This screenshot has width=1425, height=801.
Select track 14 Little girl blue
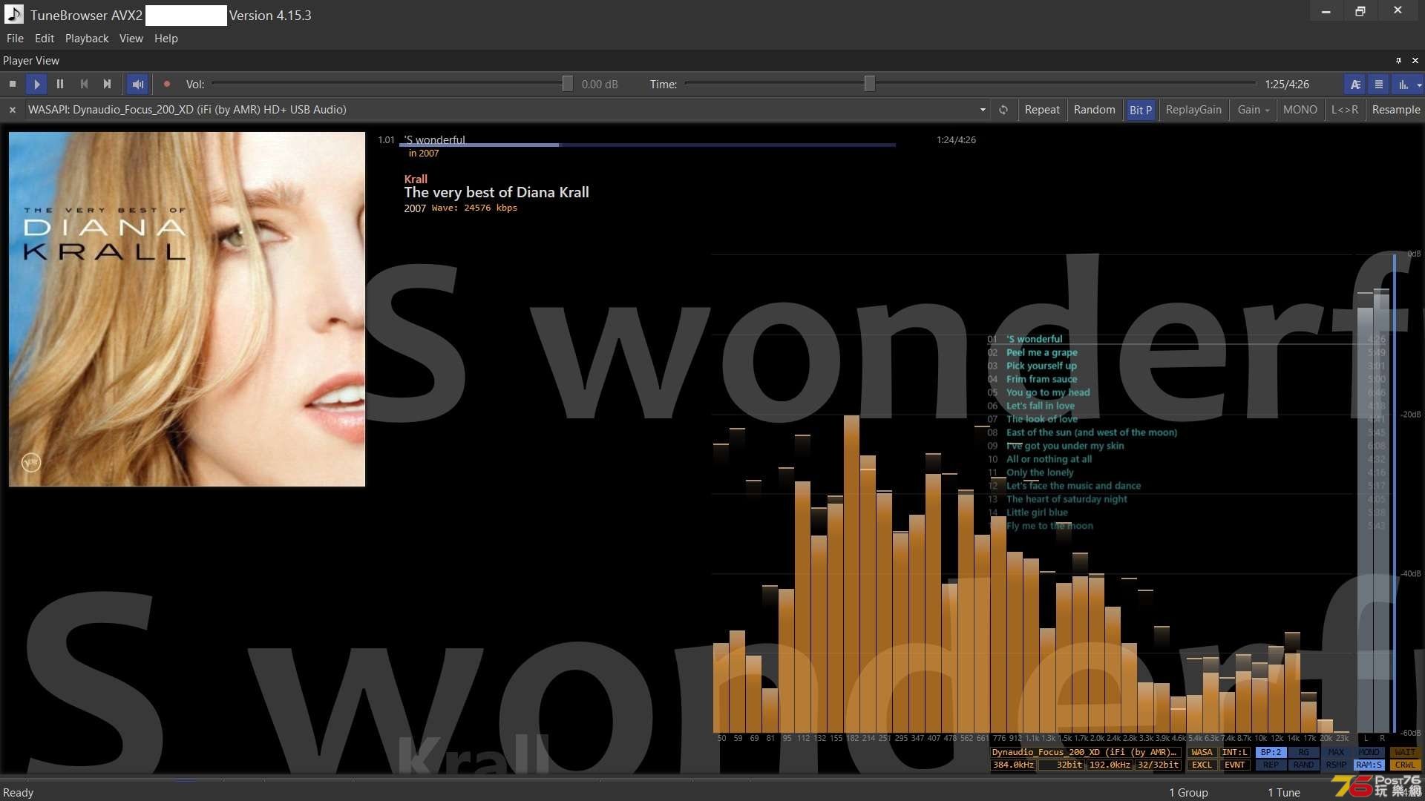(1037, 512)
